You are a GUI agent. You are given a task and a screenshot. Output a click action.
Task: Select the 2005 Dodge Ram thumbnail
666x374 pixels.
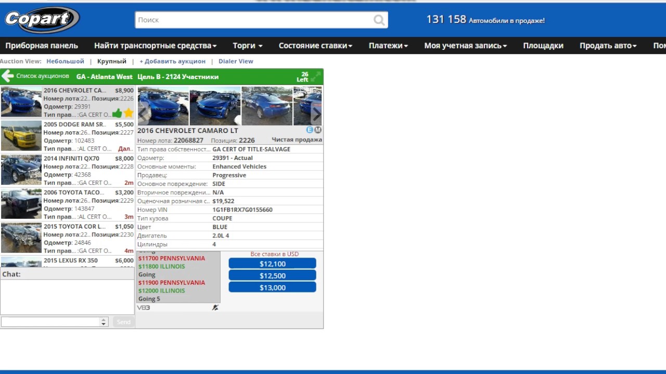coord(21,136)
